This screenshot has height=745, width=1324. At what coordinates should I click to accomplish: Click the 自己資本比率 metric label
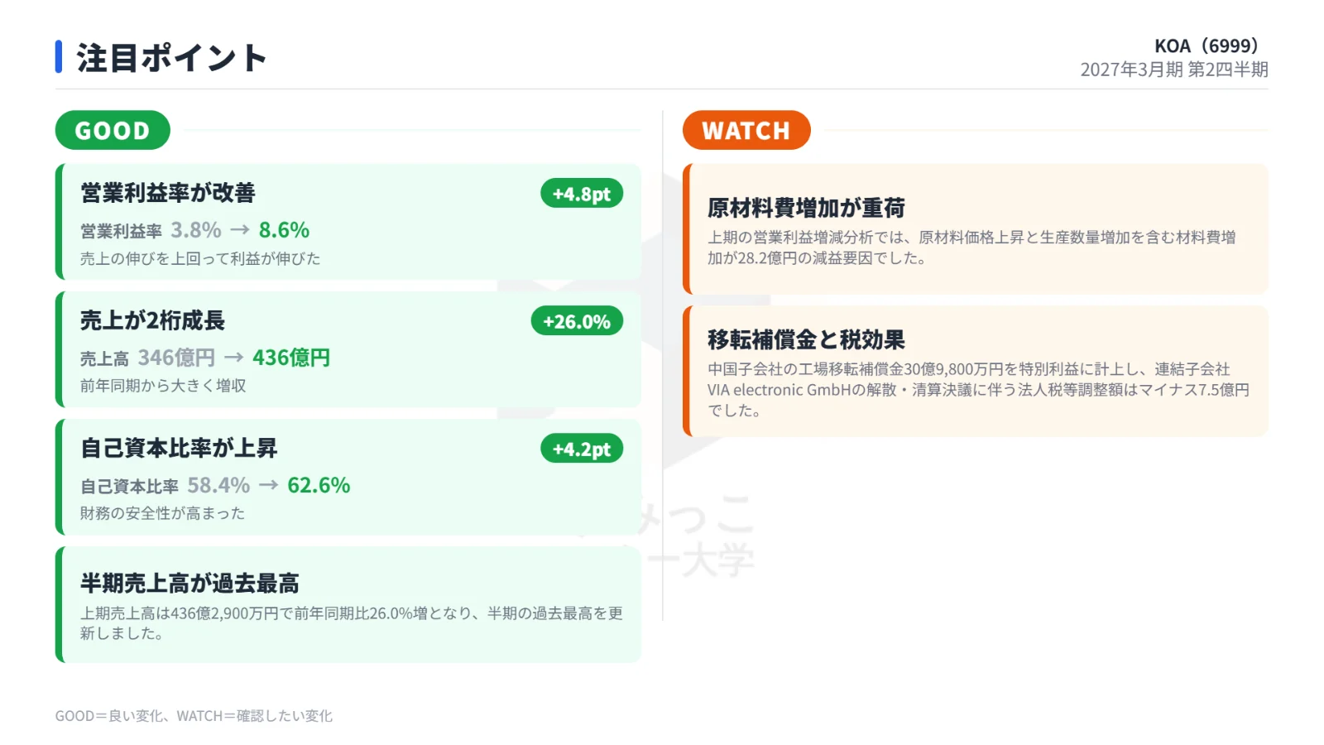tap(130, 487)
